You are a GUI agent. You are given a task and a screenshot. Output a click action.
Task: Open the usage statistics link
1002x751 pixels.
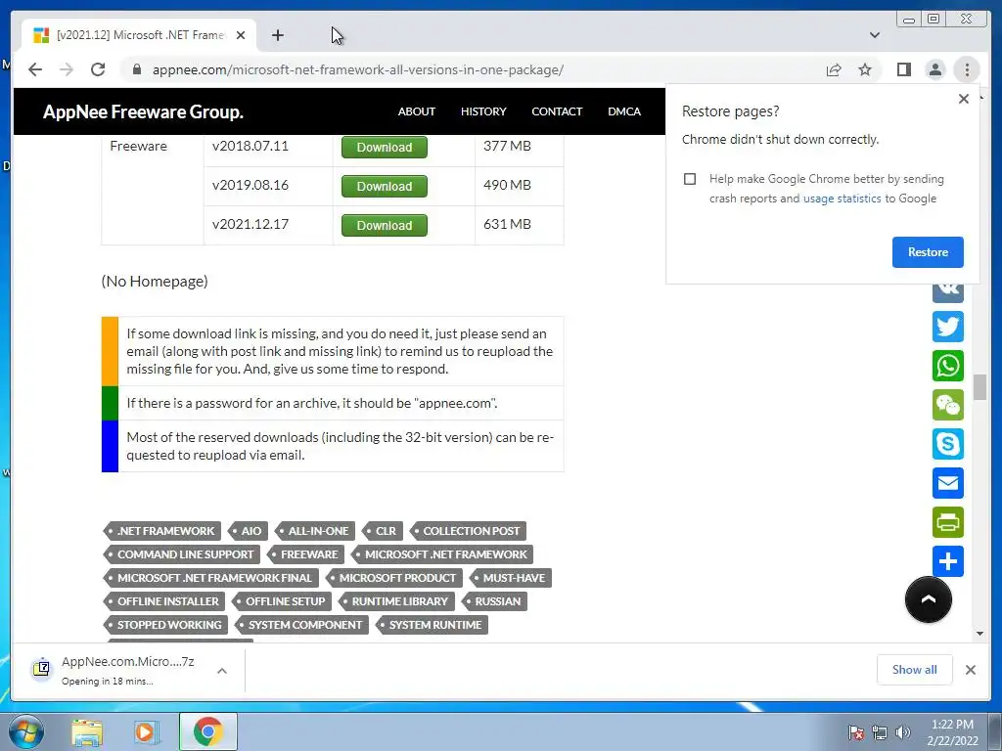click(x=842, y=199)
